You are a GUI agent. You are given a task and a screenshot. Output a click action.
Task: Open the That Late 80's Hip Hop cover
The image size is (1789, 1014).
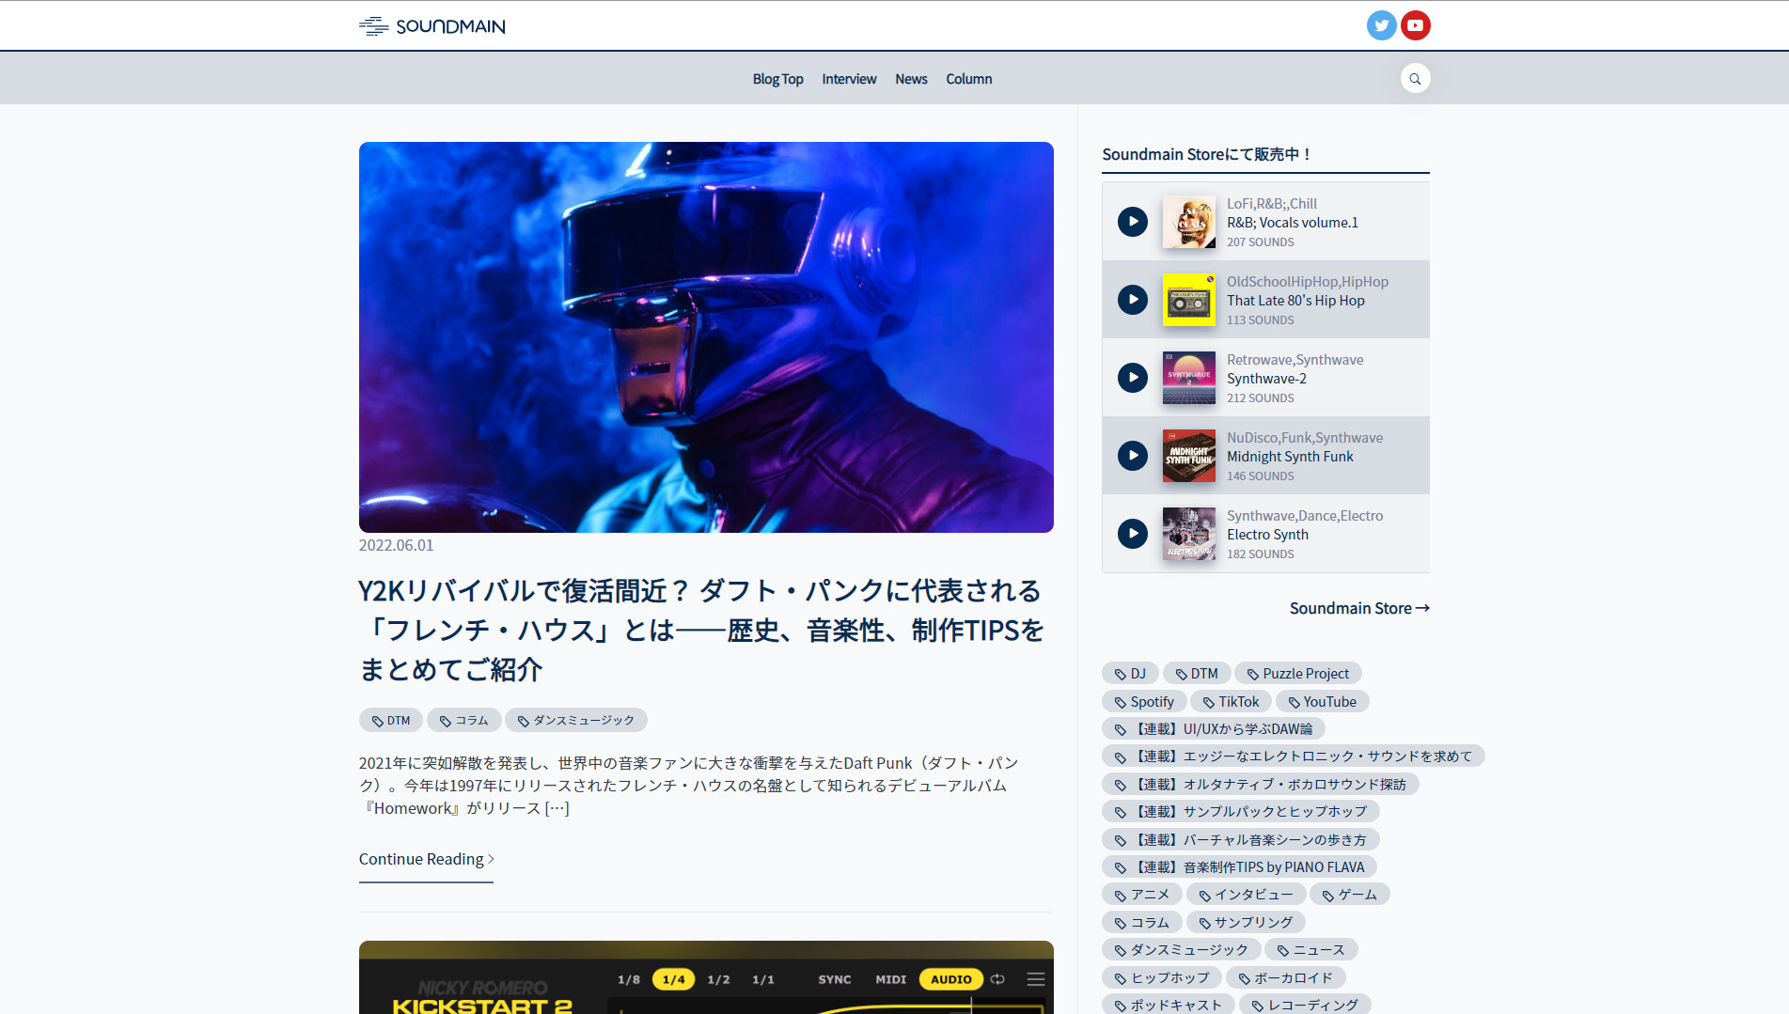pos(1188,300)
